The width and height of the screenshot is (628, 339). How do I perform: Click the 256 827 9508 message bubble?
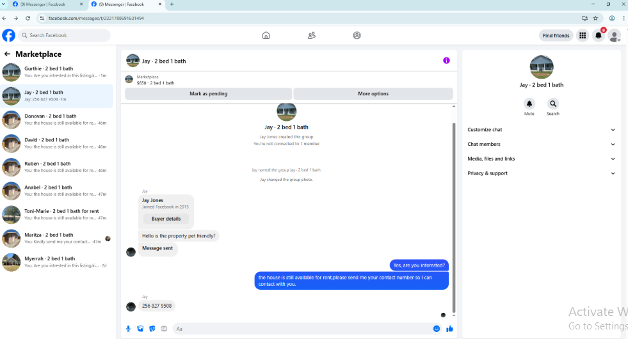click(x=157, y=306)
